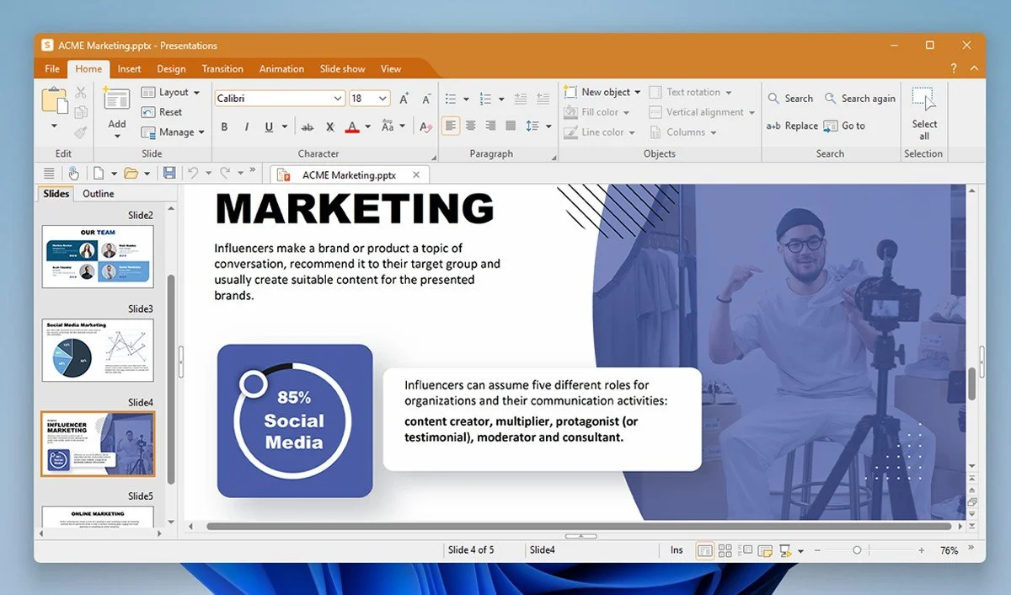Open the Calibri font name combo box
Image resolution: width=1011 pixels, height=595 pixels.
(280, 99)
